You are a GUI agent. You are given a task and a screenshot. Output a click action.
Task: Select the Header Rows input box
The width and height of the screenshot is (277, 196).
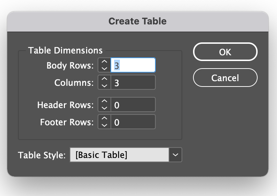click(133, 105)
